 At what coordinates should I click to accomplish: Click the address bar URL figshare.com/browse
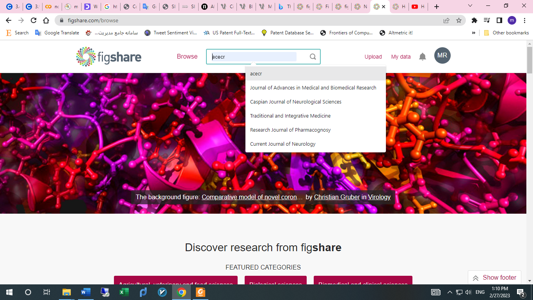(x=93, y=20)
